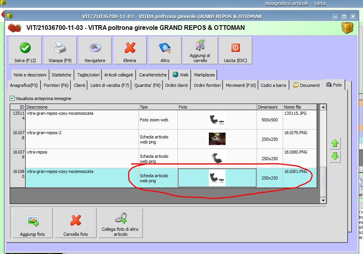Click the window icon in the title bar
Screen dimensions: 363x254
(x=9, y=16)
